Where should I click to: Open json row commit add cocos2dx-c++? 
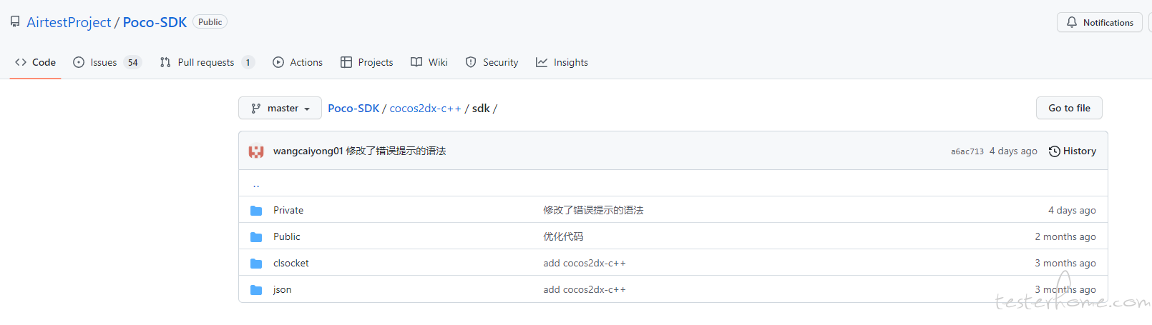585,289
